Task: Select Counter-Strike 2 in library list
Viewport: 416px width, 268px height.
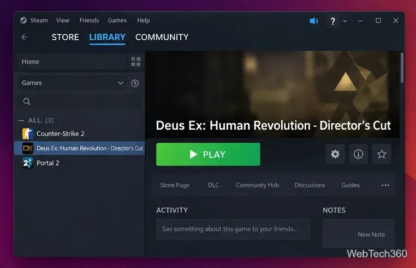Action: pos(79,134)
